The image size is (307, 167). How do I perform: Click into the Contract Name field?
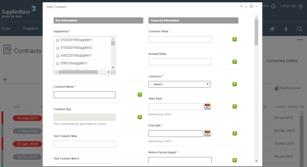point(84,95)
